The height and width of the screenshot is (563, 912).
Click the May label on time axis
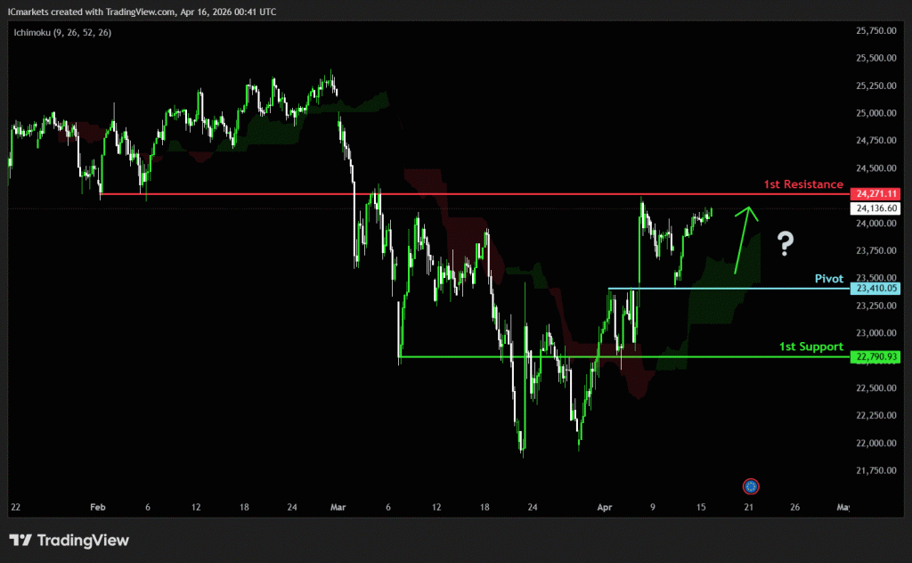click(843, 507)
